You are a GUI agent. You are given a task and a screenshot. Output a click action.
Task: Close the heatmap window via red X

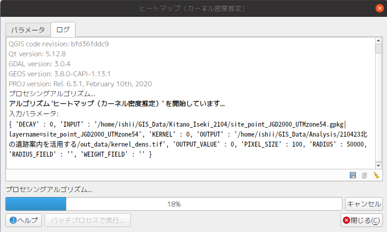pyautogui.click(x=379, y=8)
